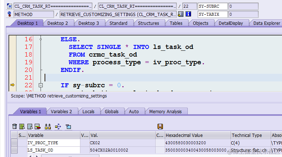This screenshot has height=157, width=282.
Task: Click the blue filter box toolbar icon
Action: pos(68,127)
